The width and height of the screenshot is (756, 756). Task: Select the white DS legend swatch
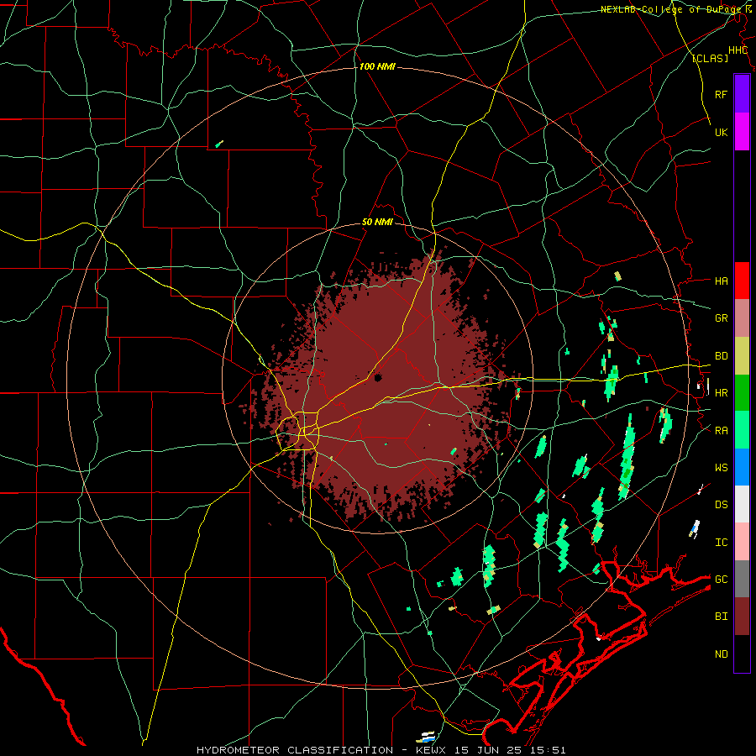click(x=742, y=504)
